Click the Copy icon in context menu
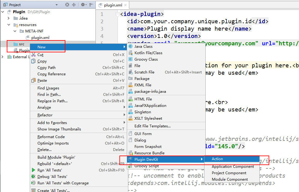The image size is (299, 192). pyautogui.click(x=33, y=61)
